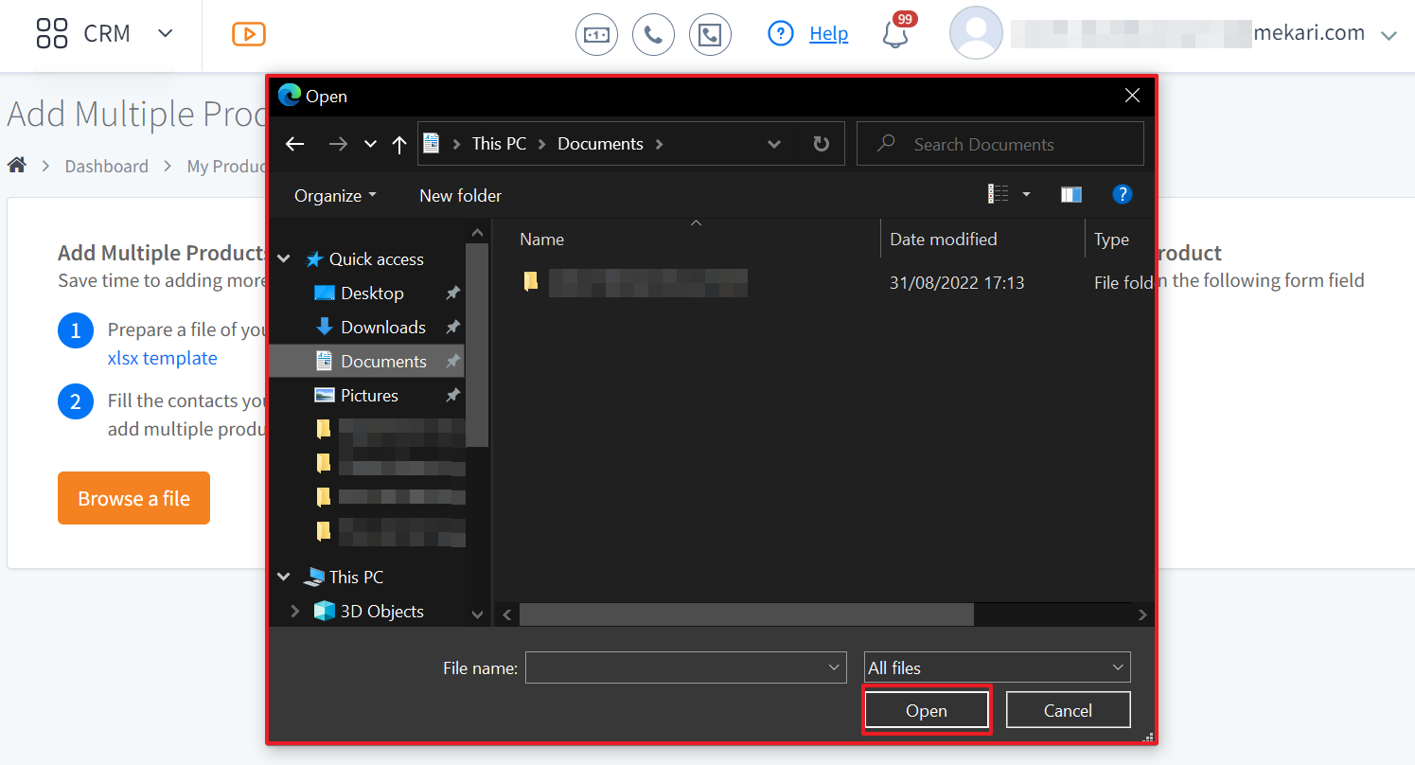Image resolution: width=1415 pixels, height=765 pixels.
Task: Click the Search Documents field
Action: pos(1000,144)
